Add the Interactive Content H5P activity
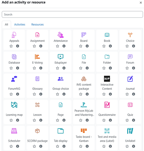The height and width of the screenshot is (151, 144). coord(107,79)
